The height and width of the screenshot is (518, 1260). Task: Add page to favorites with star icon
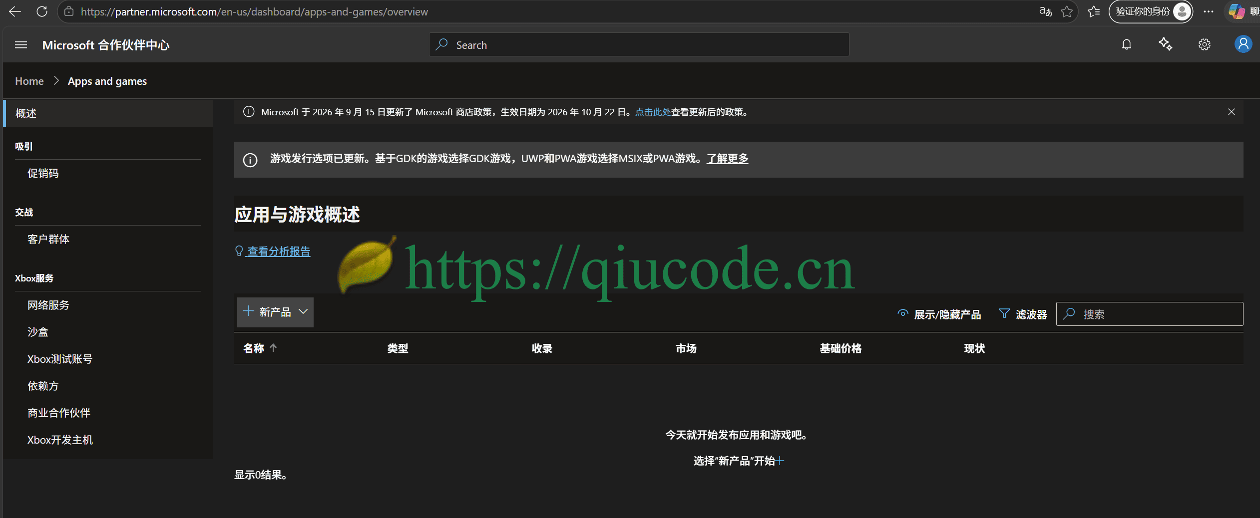[1067, 11]
